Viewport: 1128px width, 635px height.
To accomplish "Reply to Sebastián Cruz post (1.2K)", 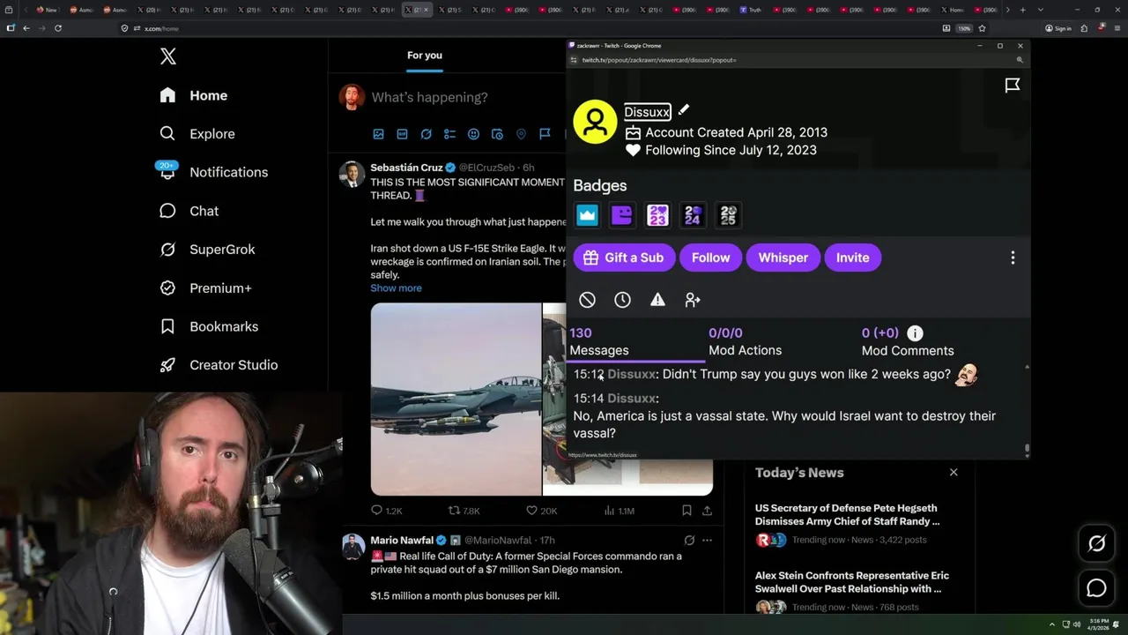I will [386, 511].
